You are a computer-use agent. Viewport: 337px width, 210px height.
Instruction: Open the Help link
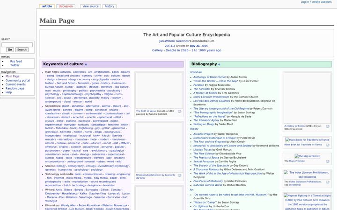8,92
